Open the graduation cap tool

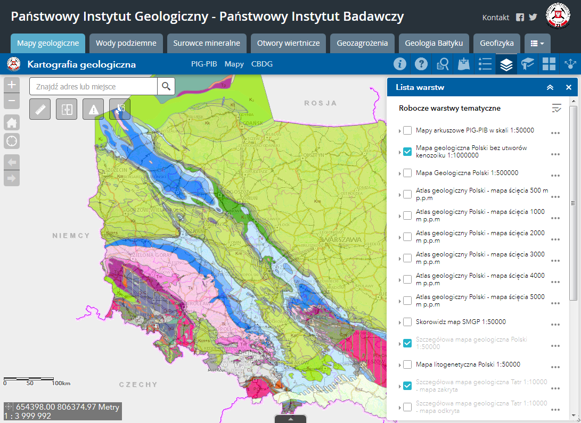pyautogui.click(x=528, y=64)
